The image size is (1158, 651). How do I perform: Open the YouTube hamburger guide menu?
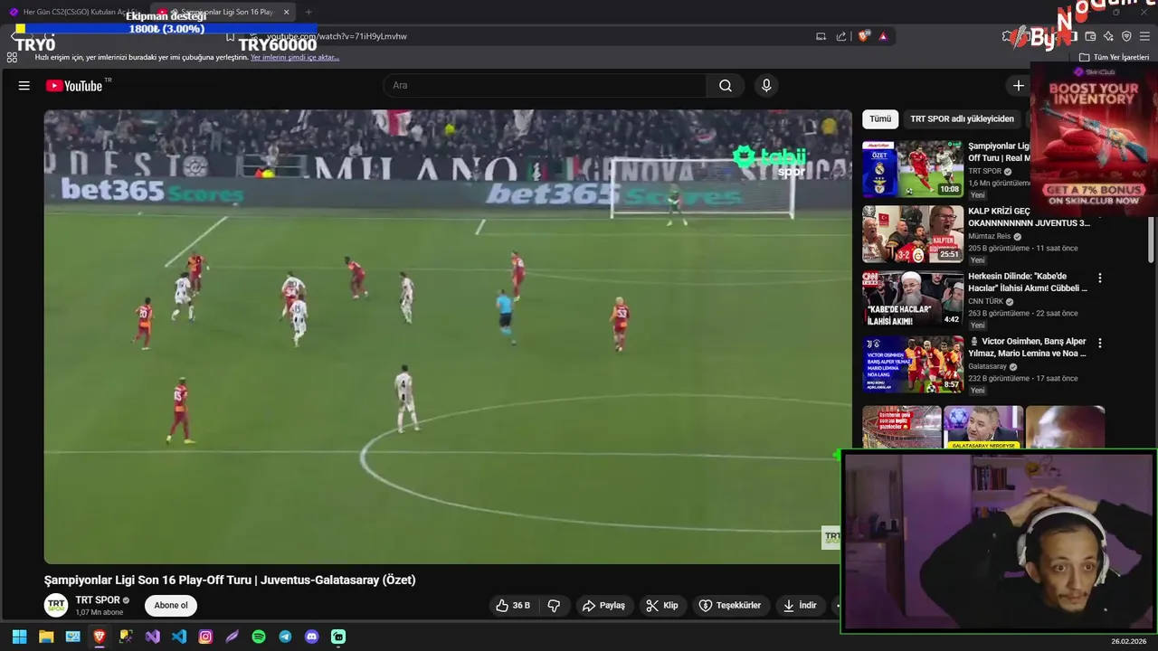tap(24, 86)
